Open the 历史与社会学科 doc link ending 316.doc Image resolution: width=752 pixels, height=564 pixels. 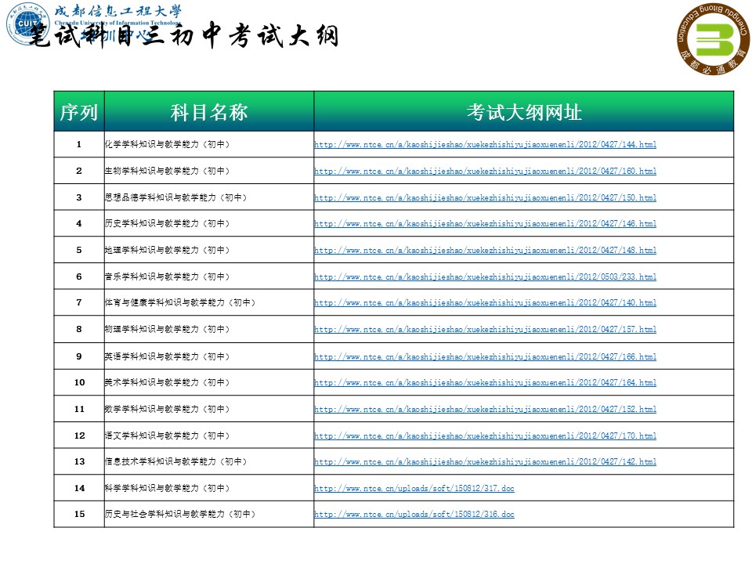[414, 515]
